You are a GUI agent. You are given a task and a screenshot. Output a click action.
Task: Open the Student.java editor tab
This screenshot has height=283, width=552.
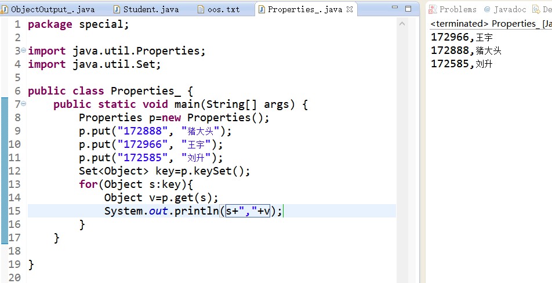(x=147, y=9)
